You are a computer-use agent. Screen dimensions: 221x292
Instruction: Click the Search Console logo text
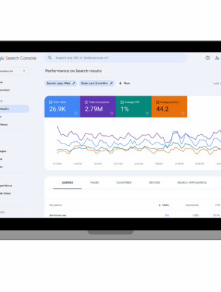pos(21,58)
